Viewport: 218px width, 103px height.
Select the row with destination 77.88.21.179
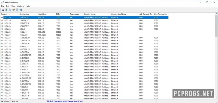[84, 96]
